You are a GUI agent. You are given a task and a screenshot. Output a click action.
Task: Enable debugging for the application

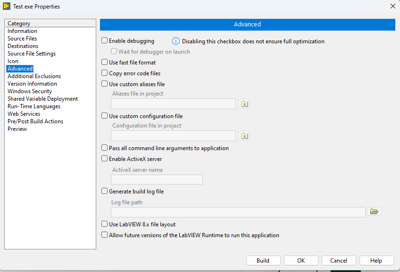click(104, 41)
